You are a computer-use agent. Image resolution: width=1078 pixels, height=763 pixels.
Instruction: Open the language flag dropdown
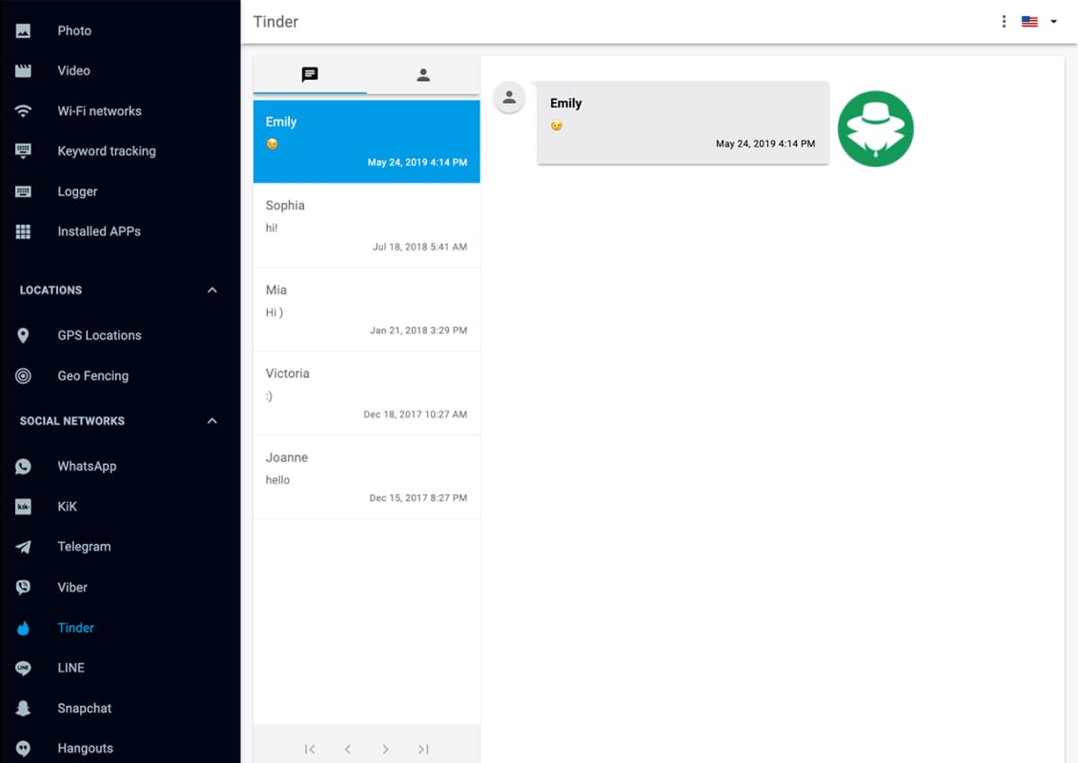coord(1037,21)
